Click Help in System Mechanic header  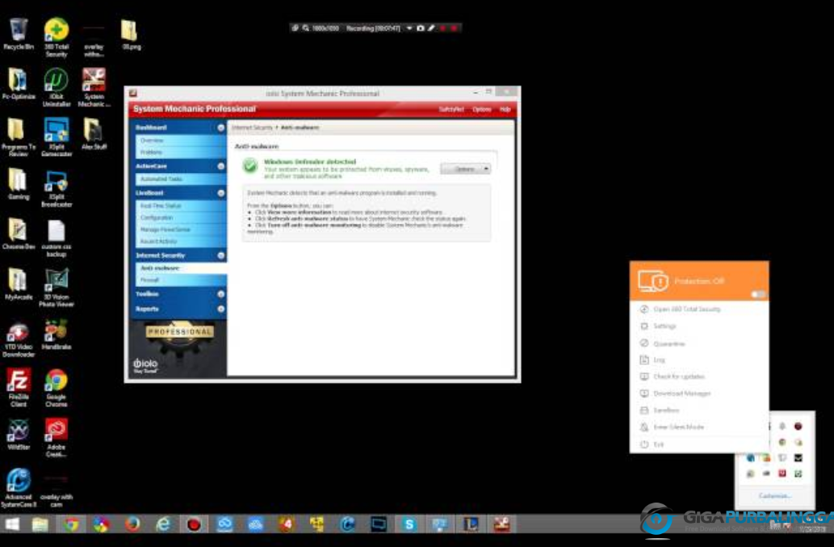tap(505, 109)
